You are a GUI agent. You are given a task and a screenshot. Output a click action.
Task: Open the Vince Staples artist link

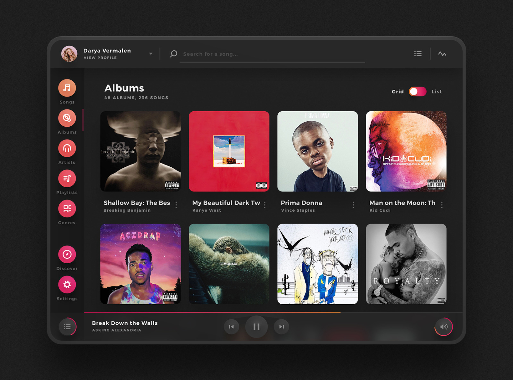pos(298,210)
